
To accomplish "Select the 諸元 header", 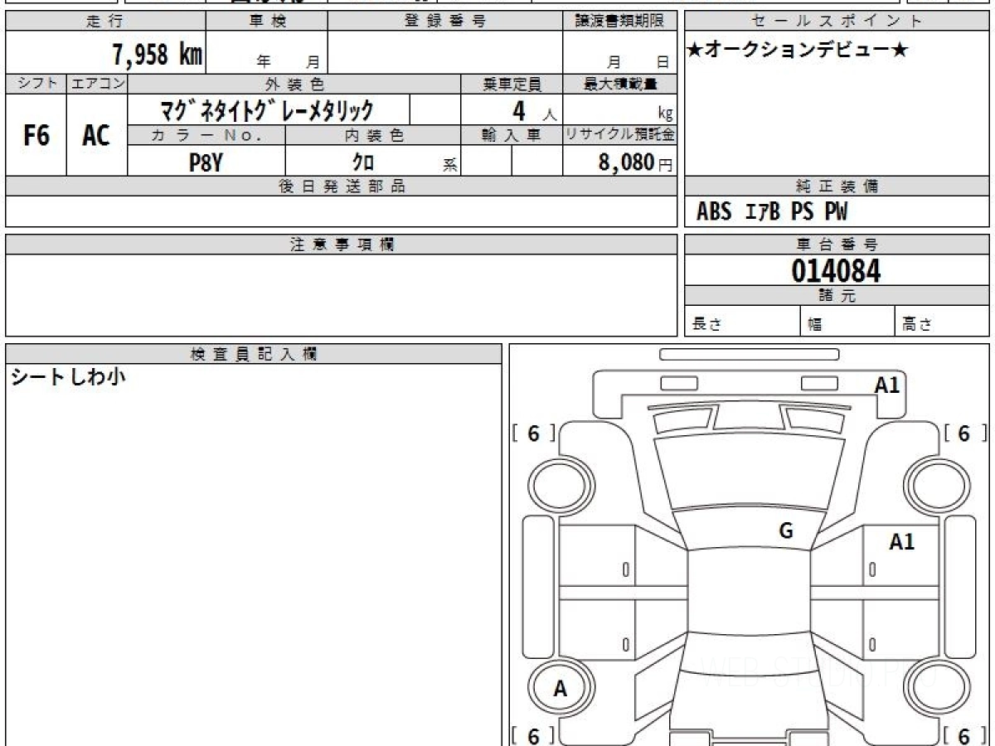I will click(x=837, y=296).
